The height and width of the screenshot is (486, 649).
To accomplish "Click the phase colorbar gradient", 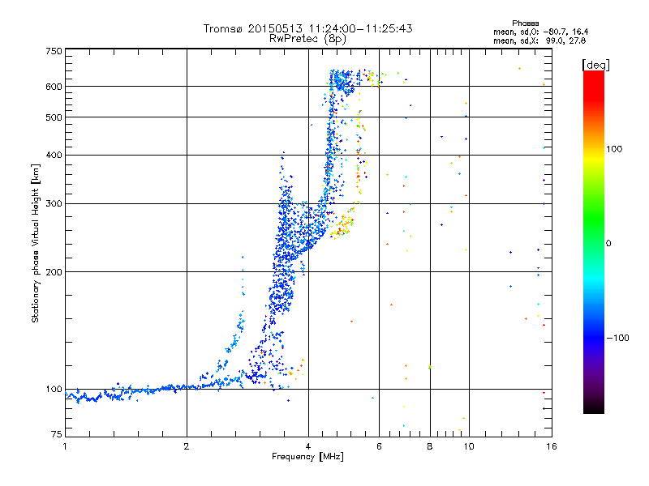I will pyautogui.click(x=594, y=242).
